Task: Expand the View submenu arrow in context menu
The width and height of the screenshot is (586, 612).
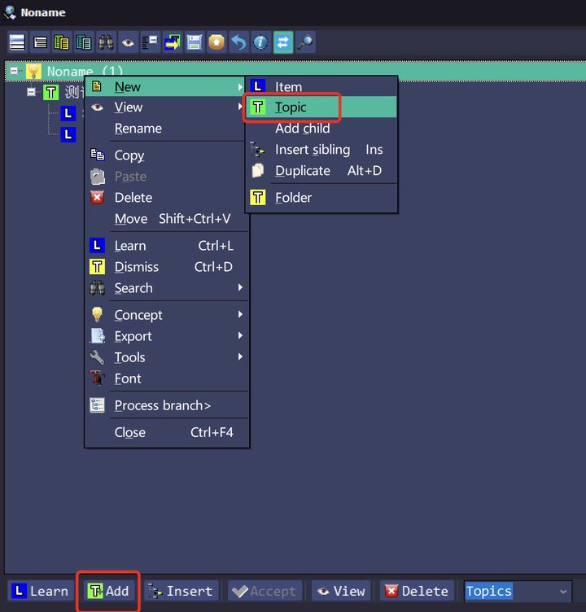Action: click(240, 107)
